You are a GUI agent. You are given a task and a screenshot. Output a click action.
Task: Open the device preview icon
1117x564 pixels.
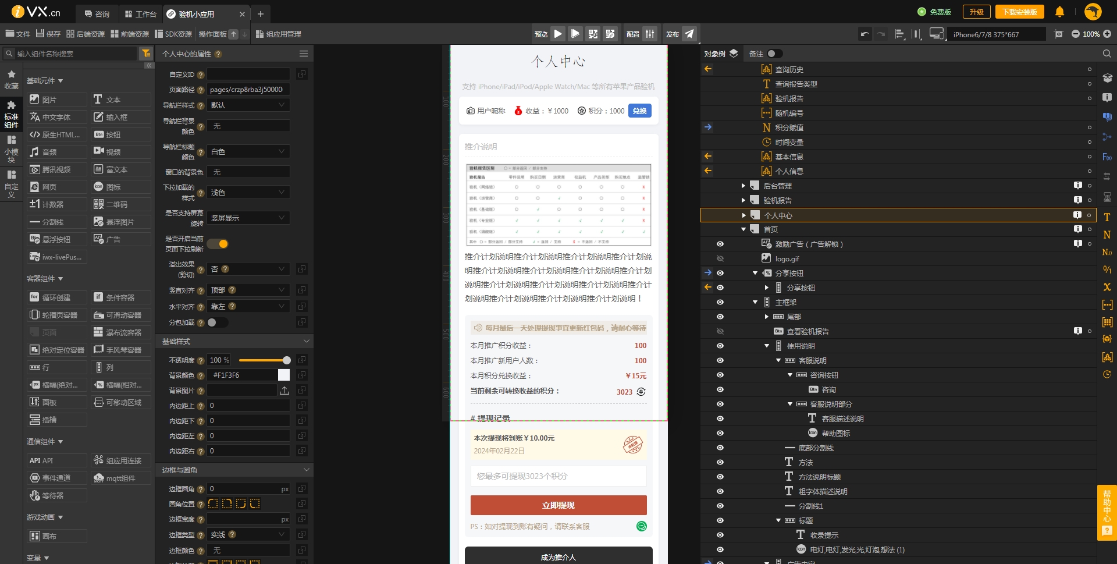click(937, 34)
